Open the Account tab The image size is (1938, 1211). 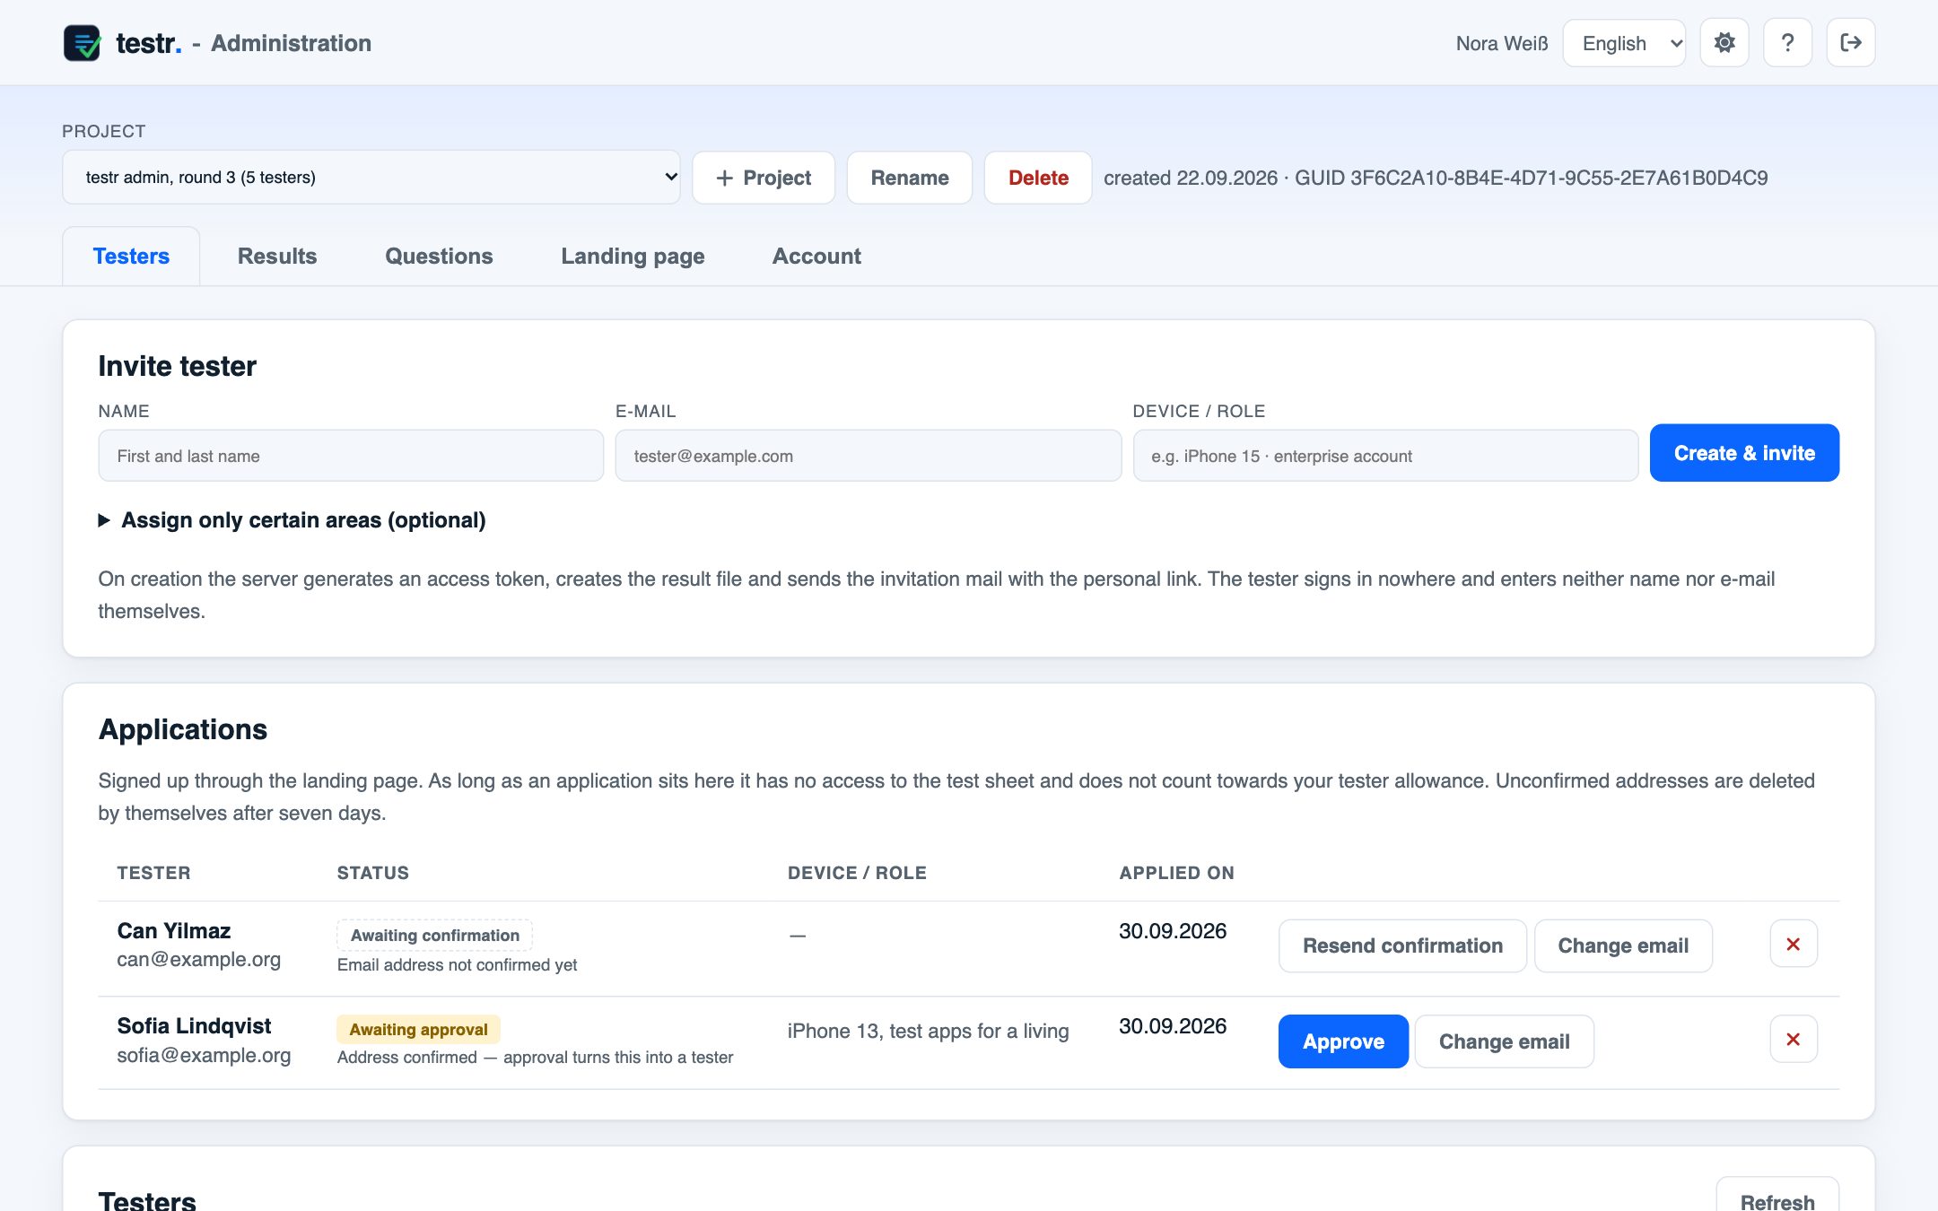[816, 256]
